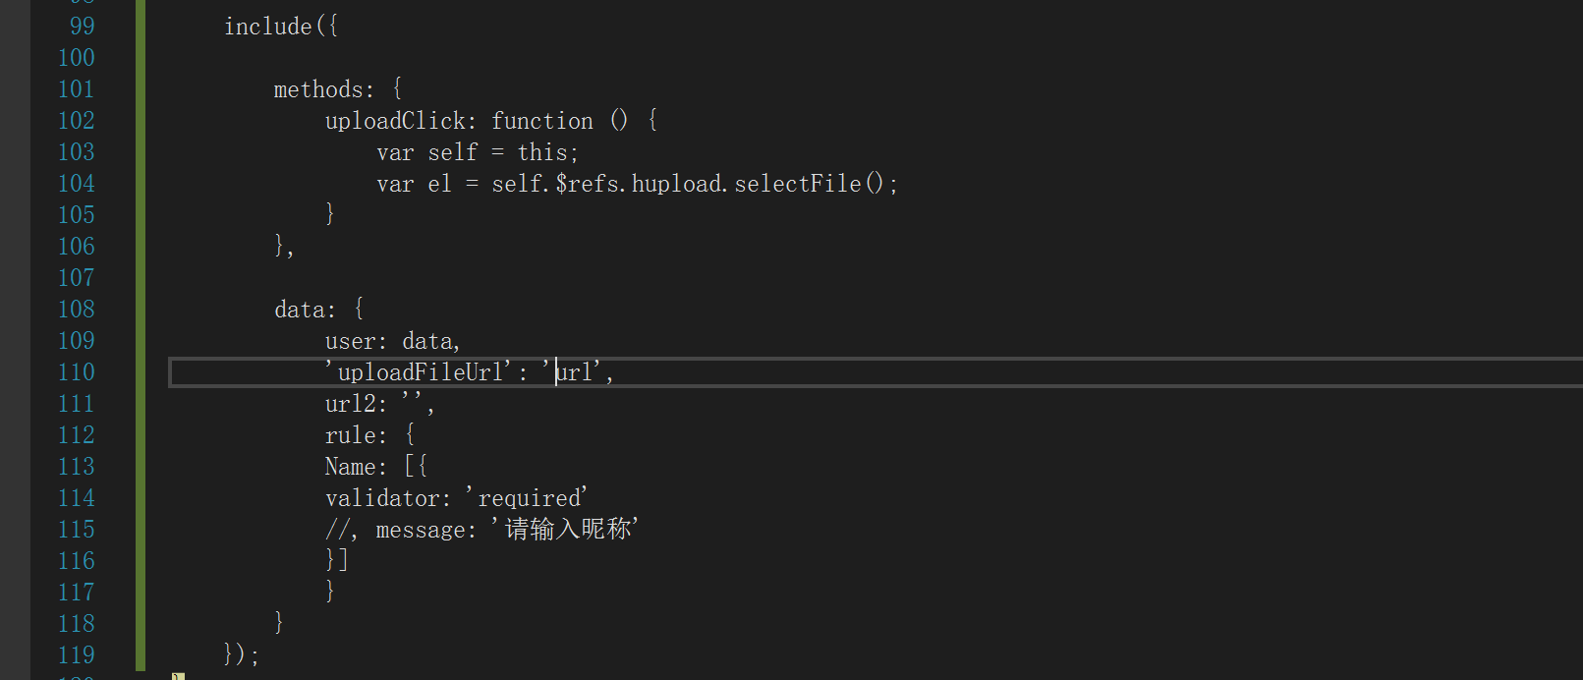Click the 'rule:' property

click(356, 435)
